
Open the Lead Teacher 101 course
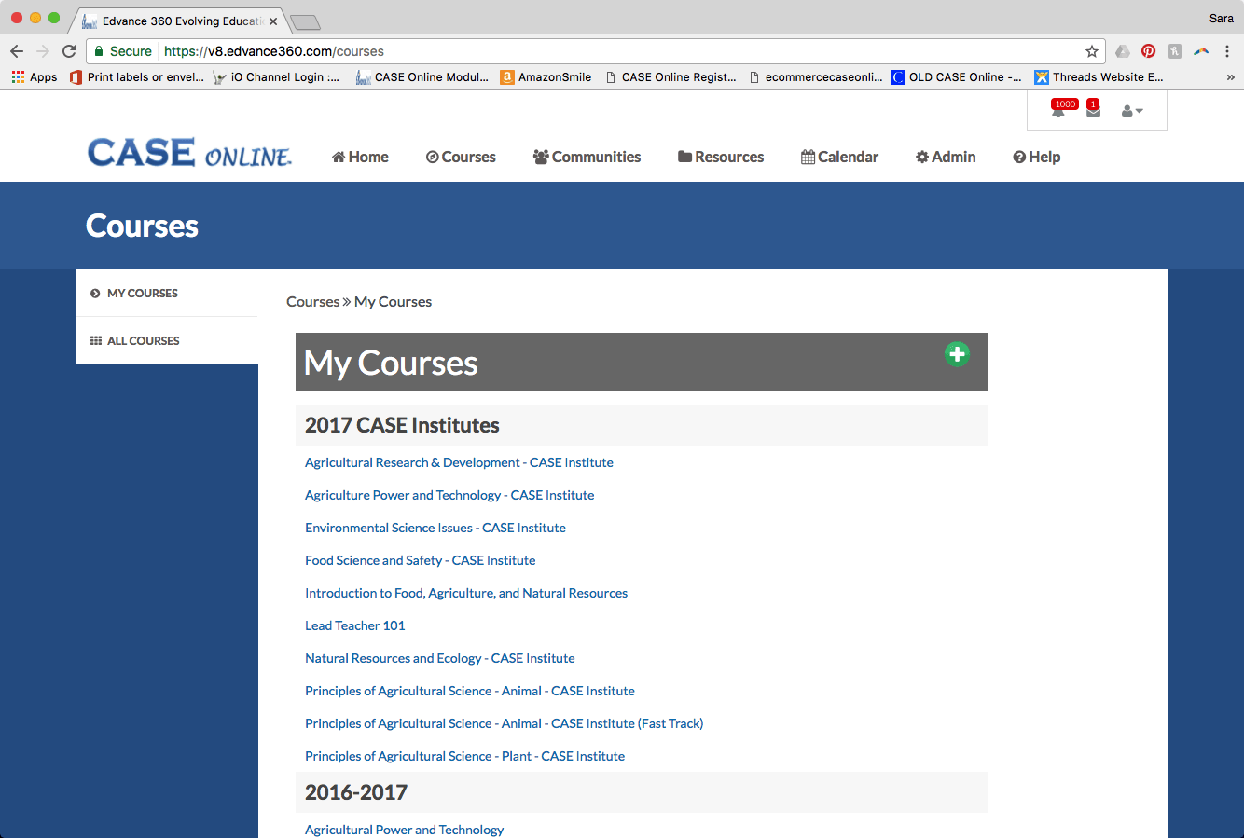(354, 625)
